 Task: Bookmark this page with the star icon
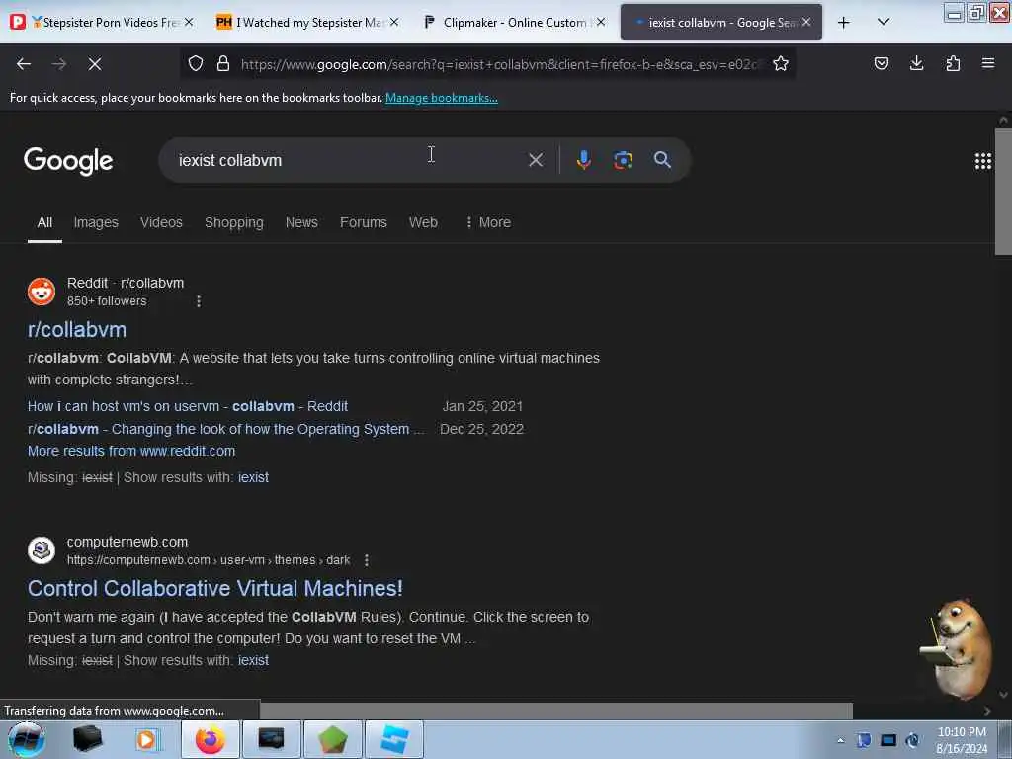click(x=781, y=63)
